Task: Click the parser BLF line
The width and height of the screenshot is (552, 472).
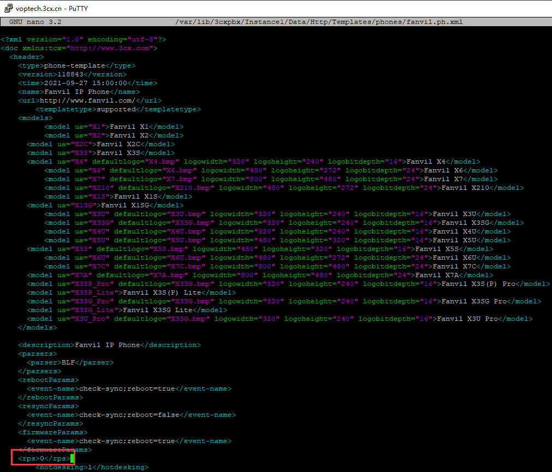Action: (70, 363)
